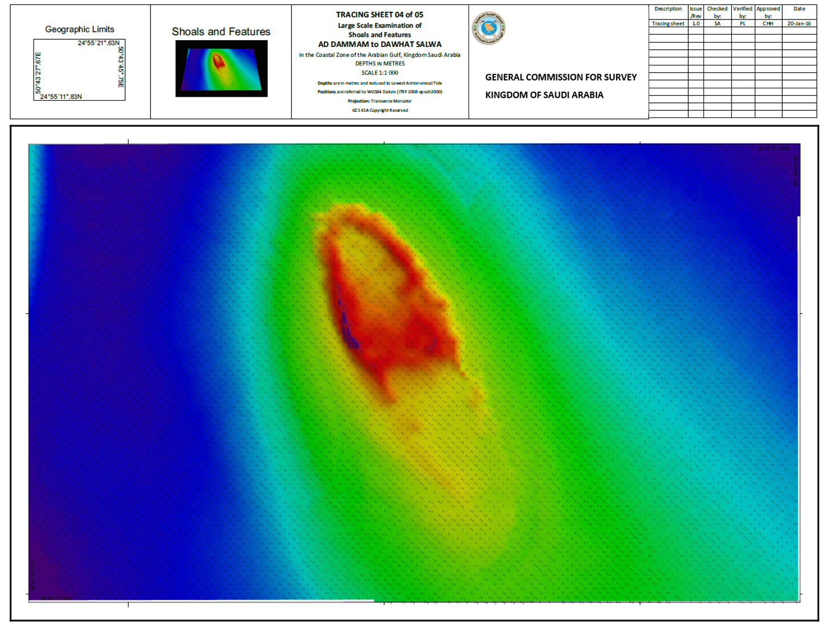Screen dimensions: 832x629
Task: Select the large 'Shoals and Features' heading above the thumbnail
Action: pyautogui.click(x=221, y=32)
